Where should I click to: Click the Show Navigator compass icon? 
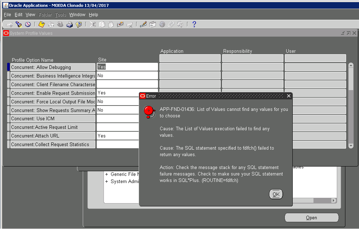pos(28,24)
